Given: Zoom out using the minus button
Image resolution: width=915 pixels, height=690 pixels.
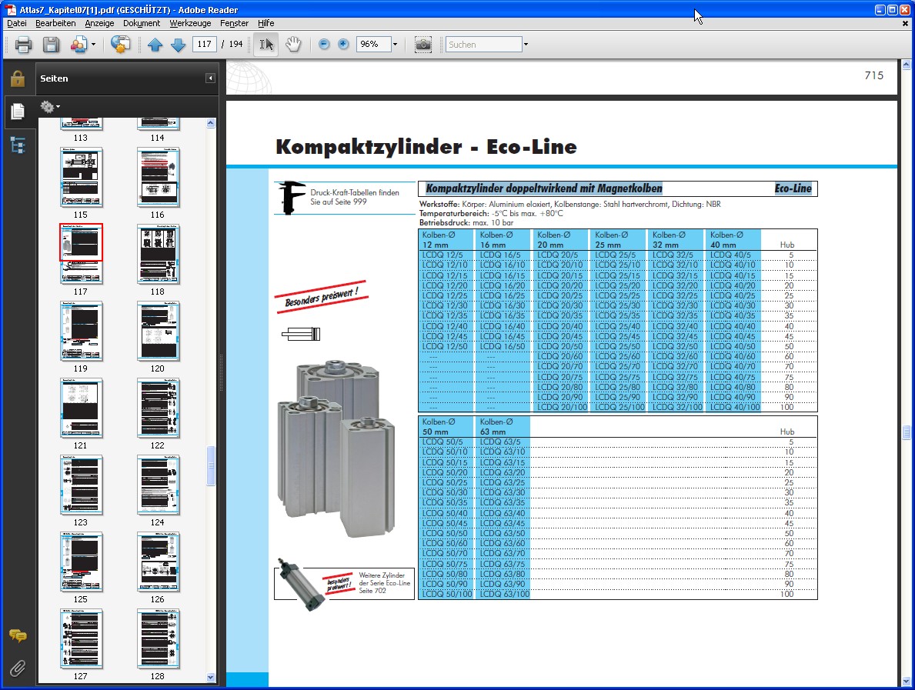Looking at the screenshot, I should pos(324,45).
